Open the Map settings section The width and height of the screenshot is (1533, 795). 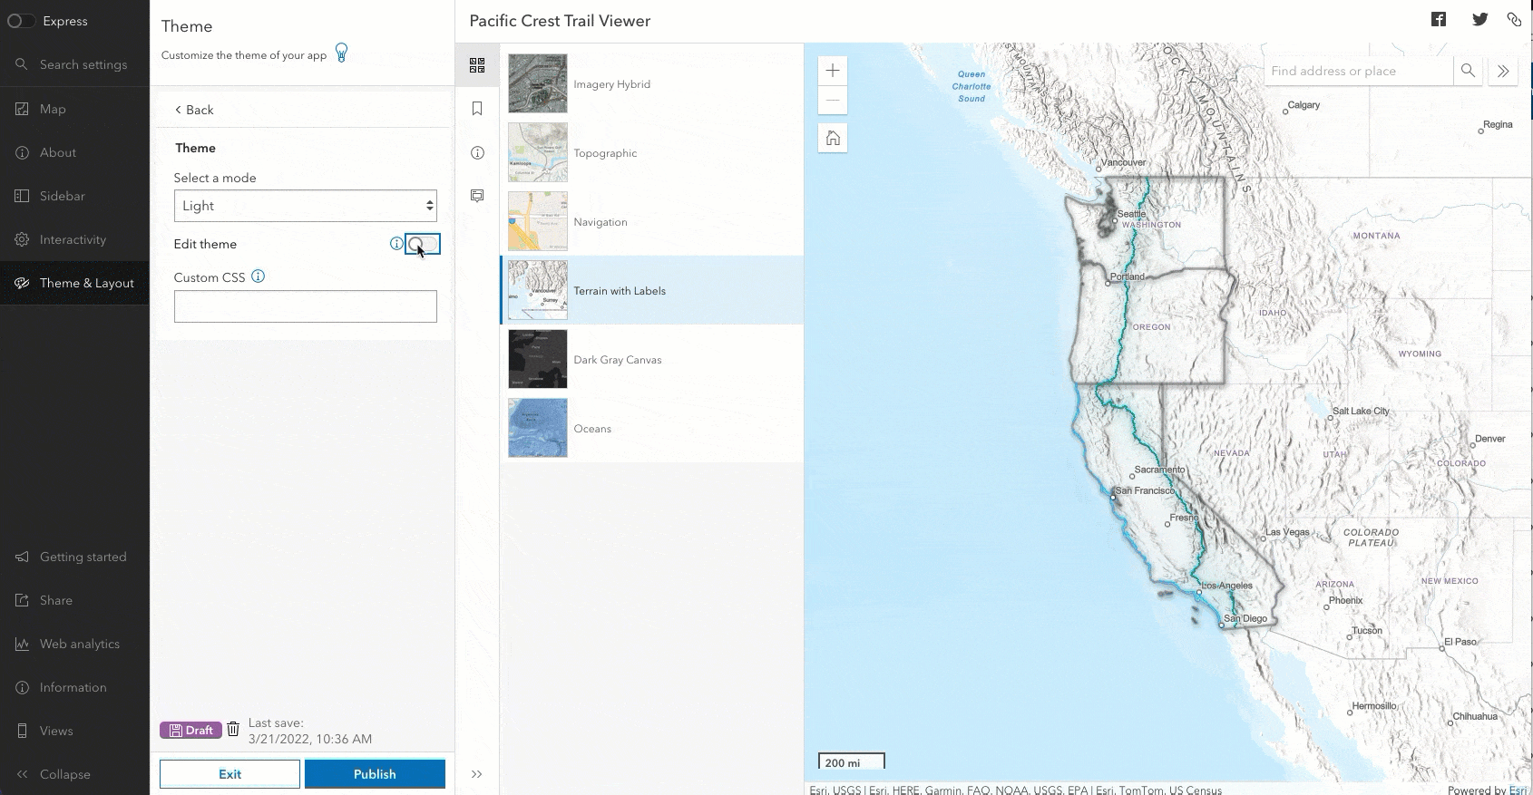tap(74, 109)
